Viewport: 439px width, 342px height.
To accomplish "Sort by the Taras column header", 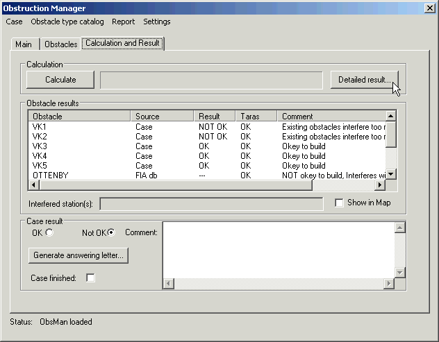I will pyautogui.click(x=256, y=116).
